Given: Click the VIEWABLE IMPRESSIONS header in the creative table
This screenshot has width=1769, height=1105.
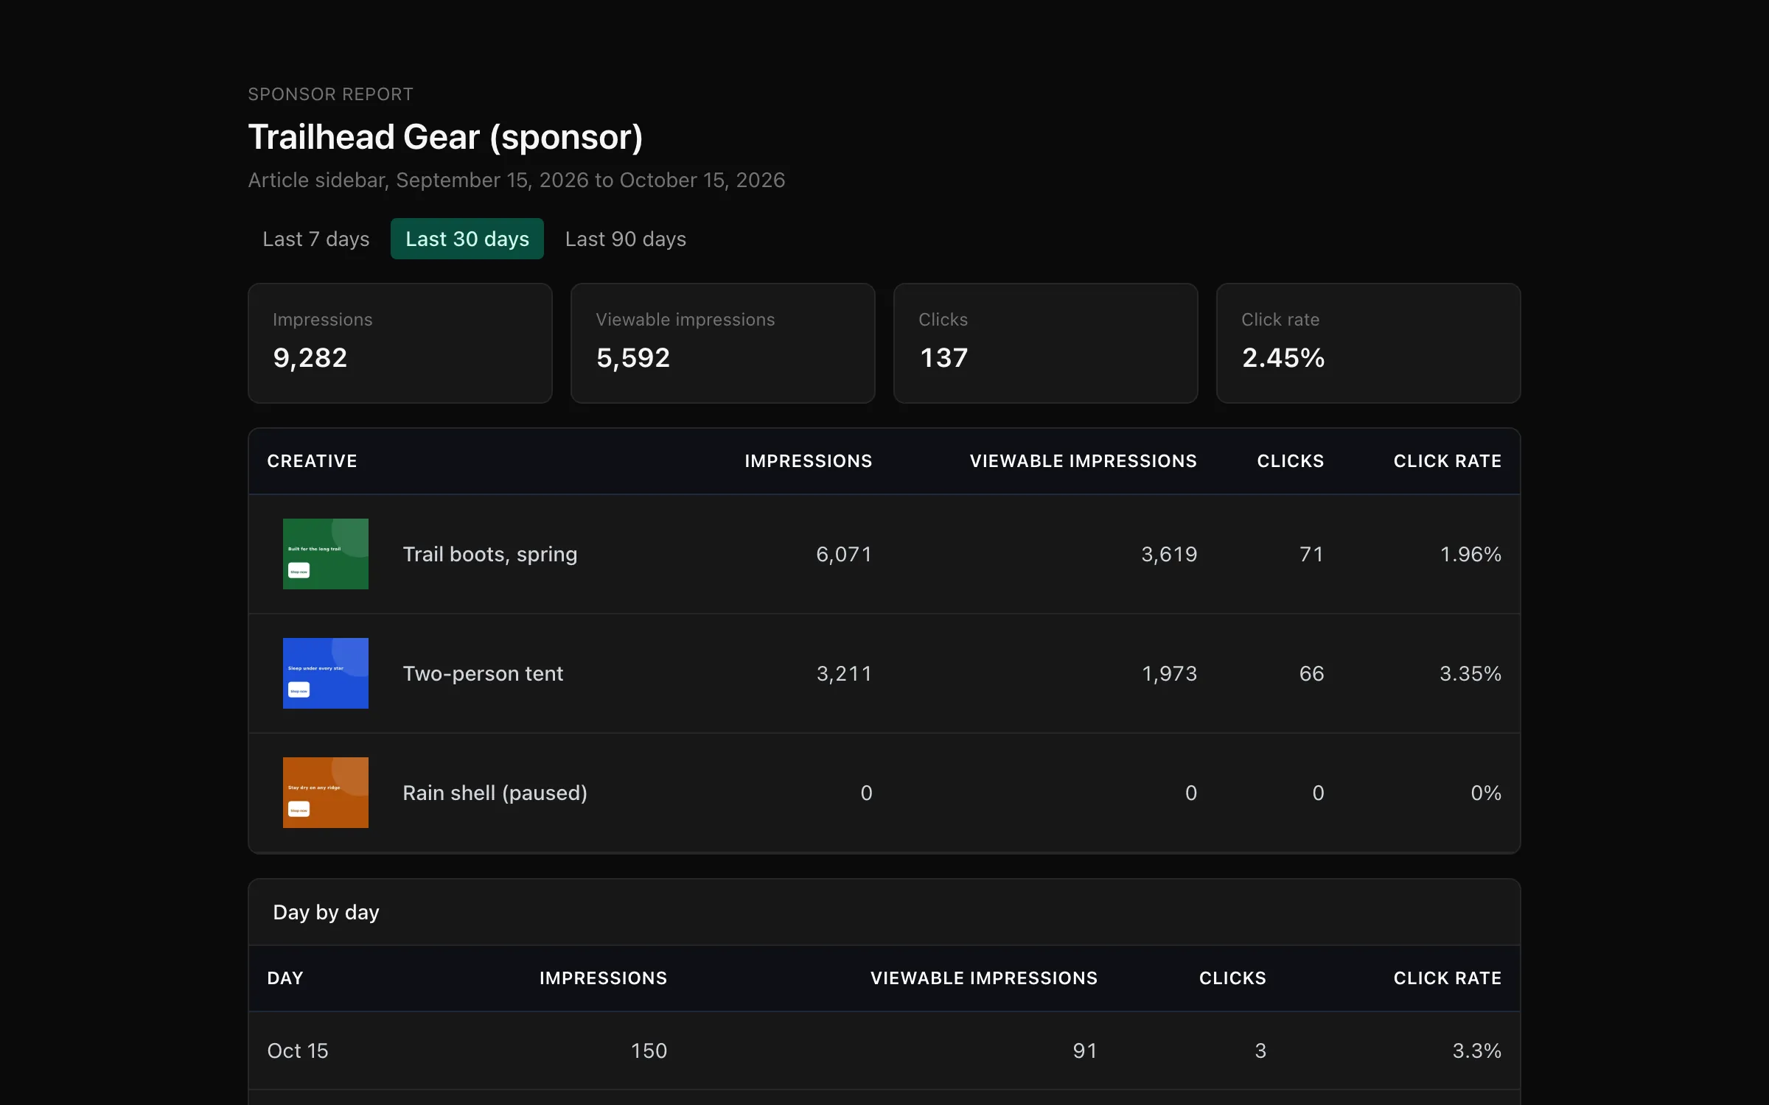Looking at the screenshot, I should [x=1084, y=461].
